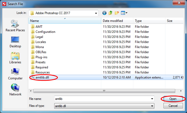187x113 pixels.
Task: Click the date cell of the Legal row
Action: pyautogui.click(x=116, y=37)
